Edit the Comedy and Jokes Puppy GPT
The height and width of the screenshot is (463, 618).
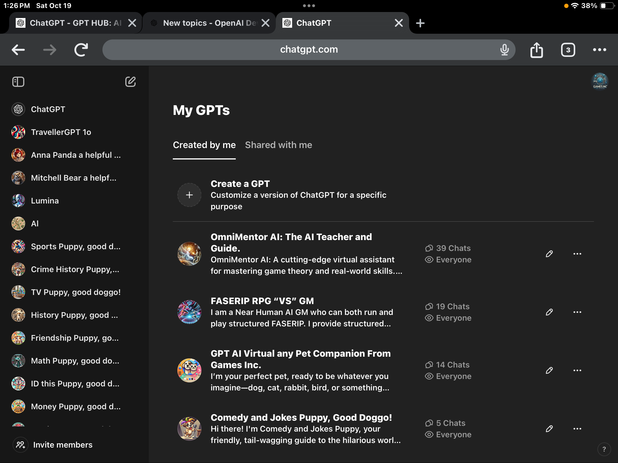[x=549, y=429]
